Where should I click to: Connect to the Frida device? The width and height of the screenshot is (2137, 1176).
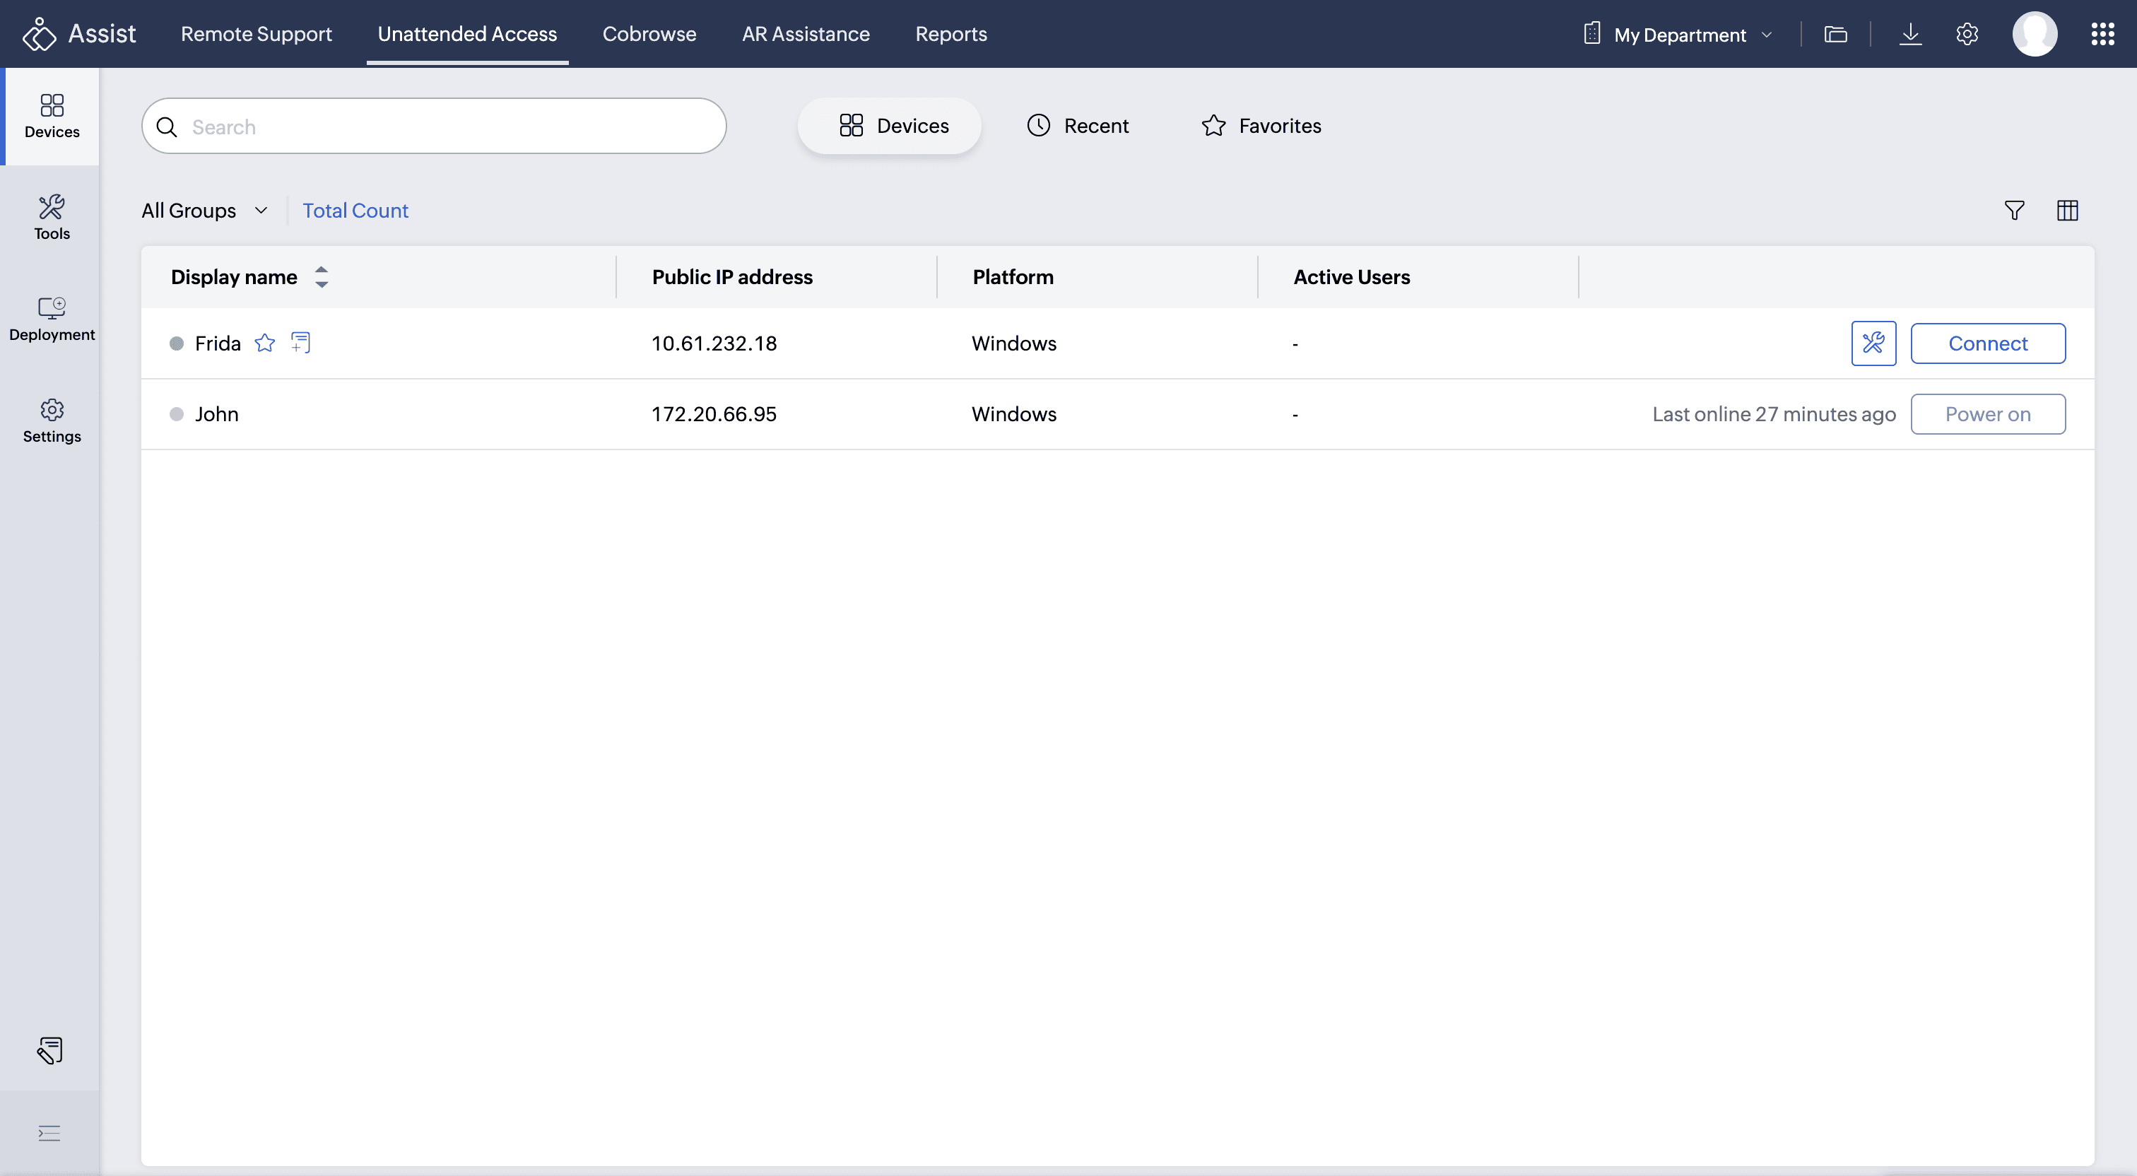1987,343
